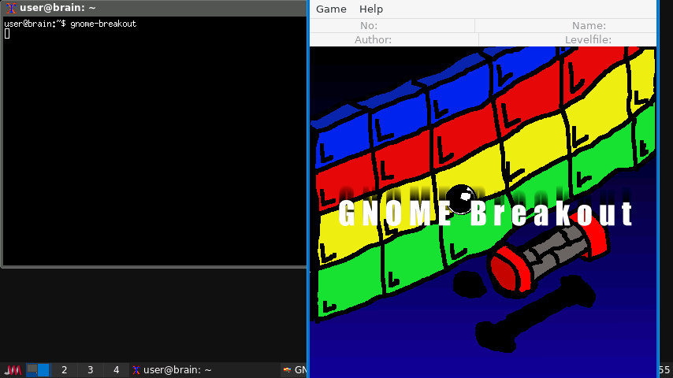
Task: Select GNOME Breakout taskbar entry
Action: (x=295, y=370)
